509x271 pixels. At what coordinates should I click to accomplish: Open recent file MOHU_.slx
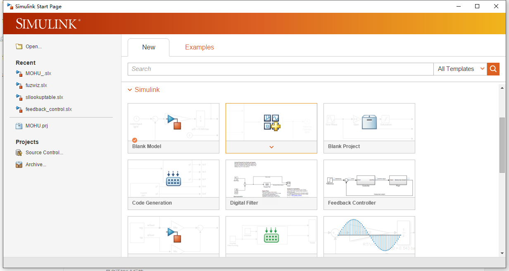click(38, 73)
